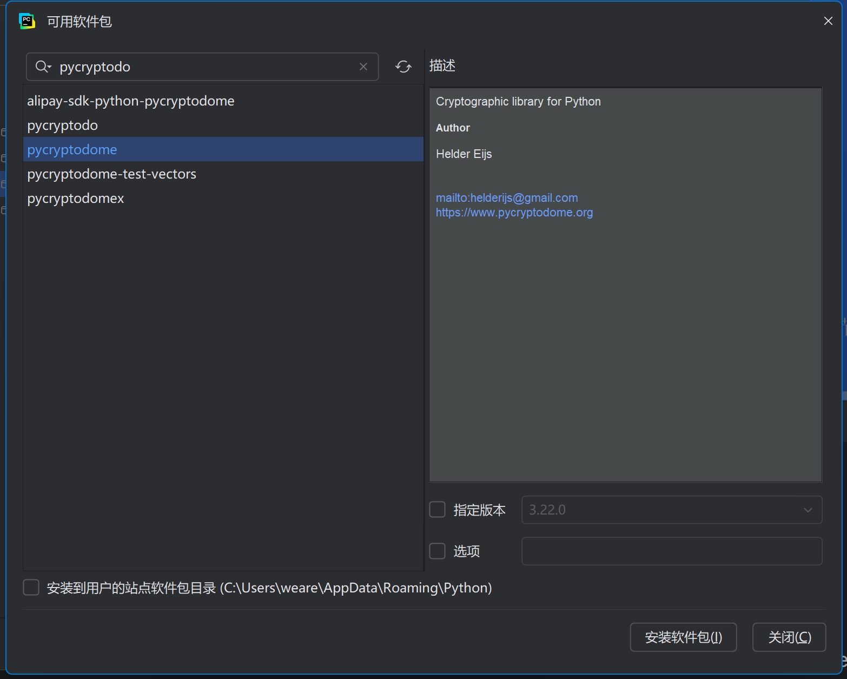Click the search magnifier icon
The image size is (847, 679).
click(x=43, y=67)
